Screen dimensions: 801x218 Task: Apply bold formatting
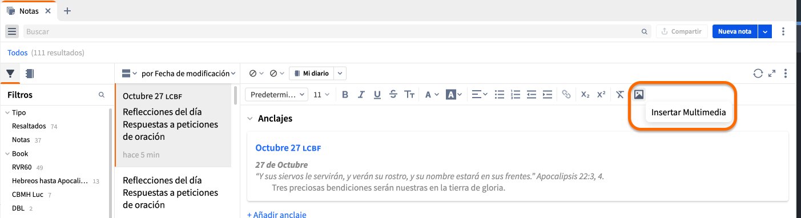345,94
